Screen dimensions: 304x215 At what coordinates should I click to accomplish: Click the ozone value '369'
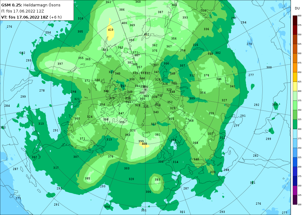click(132, 25)
